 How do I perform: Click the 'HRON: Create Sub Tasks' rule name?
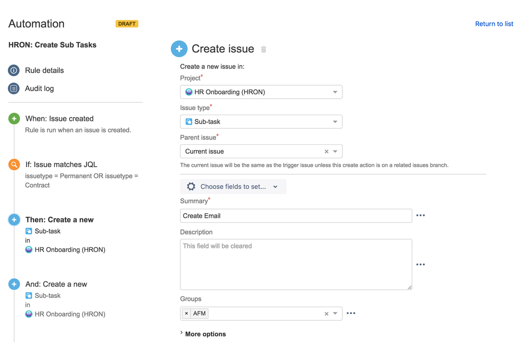pyautogui.click(x=52, y=45)
